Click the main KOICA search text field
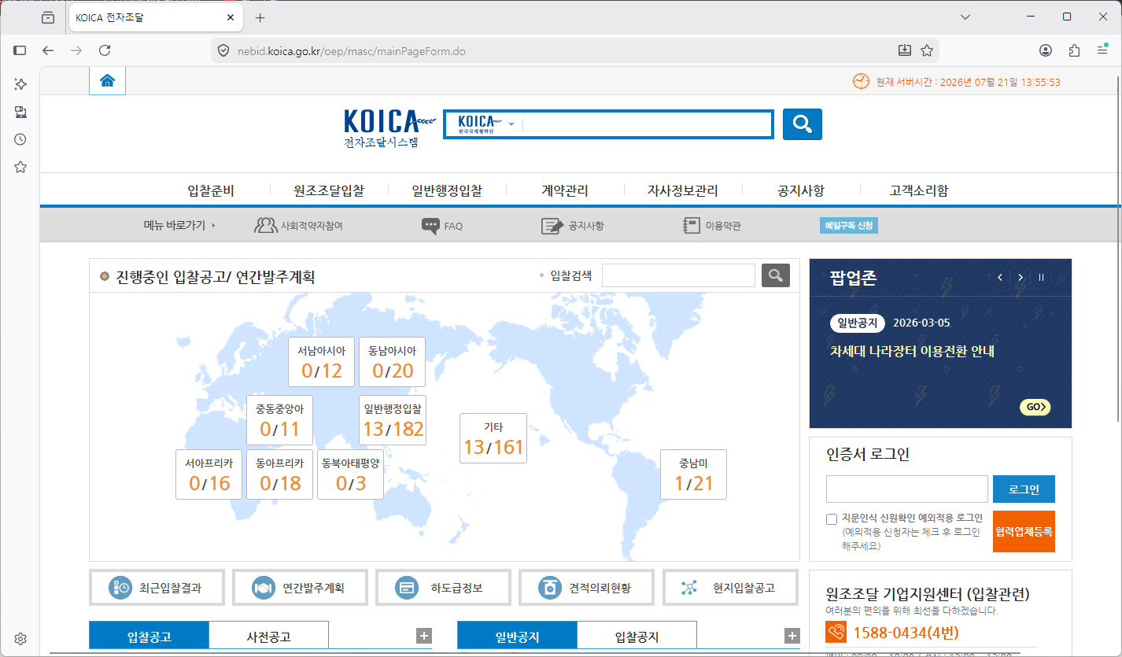Image resolution: width=1122 pixels, height=657 pixels. point(645,124)
